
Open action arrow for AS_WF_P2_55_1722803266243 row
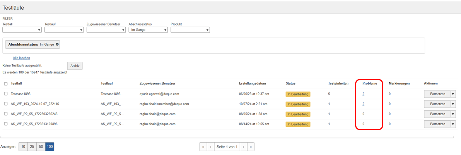(x=453, y=114)
